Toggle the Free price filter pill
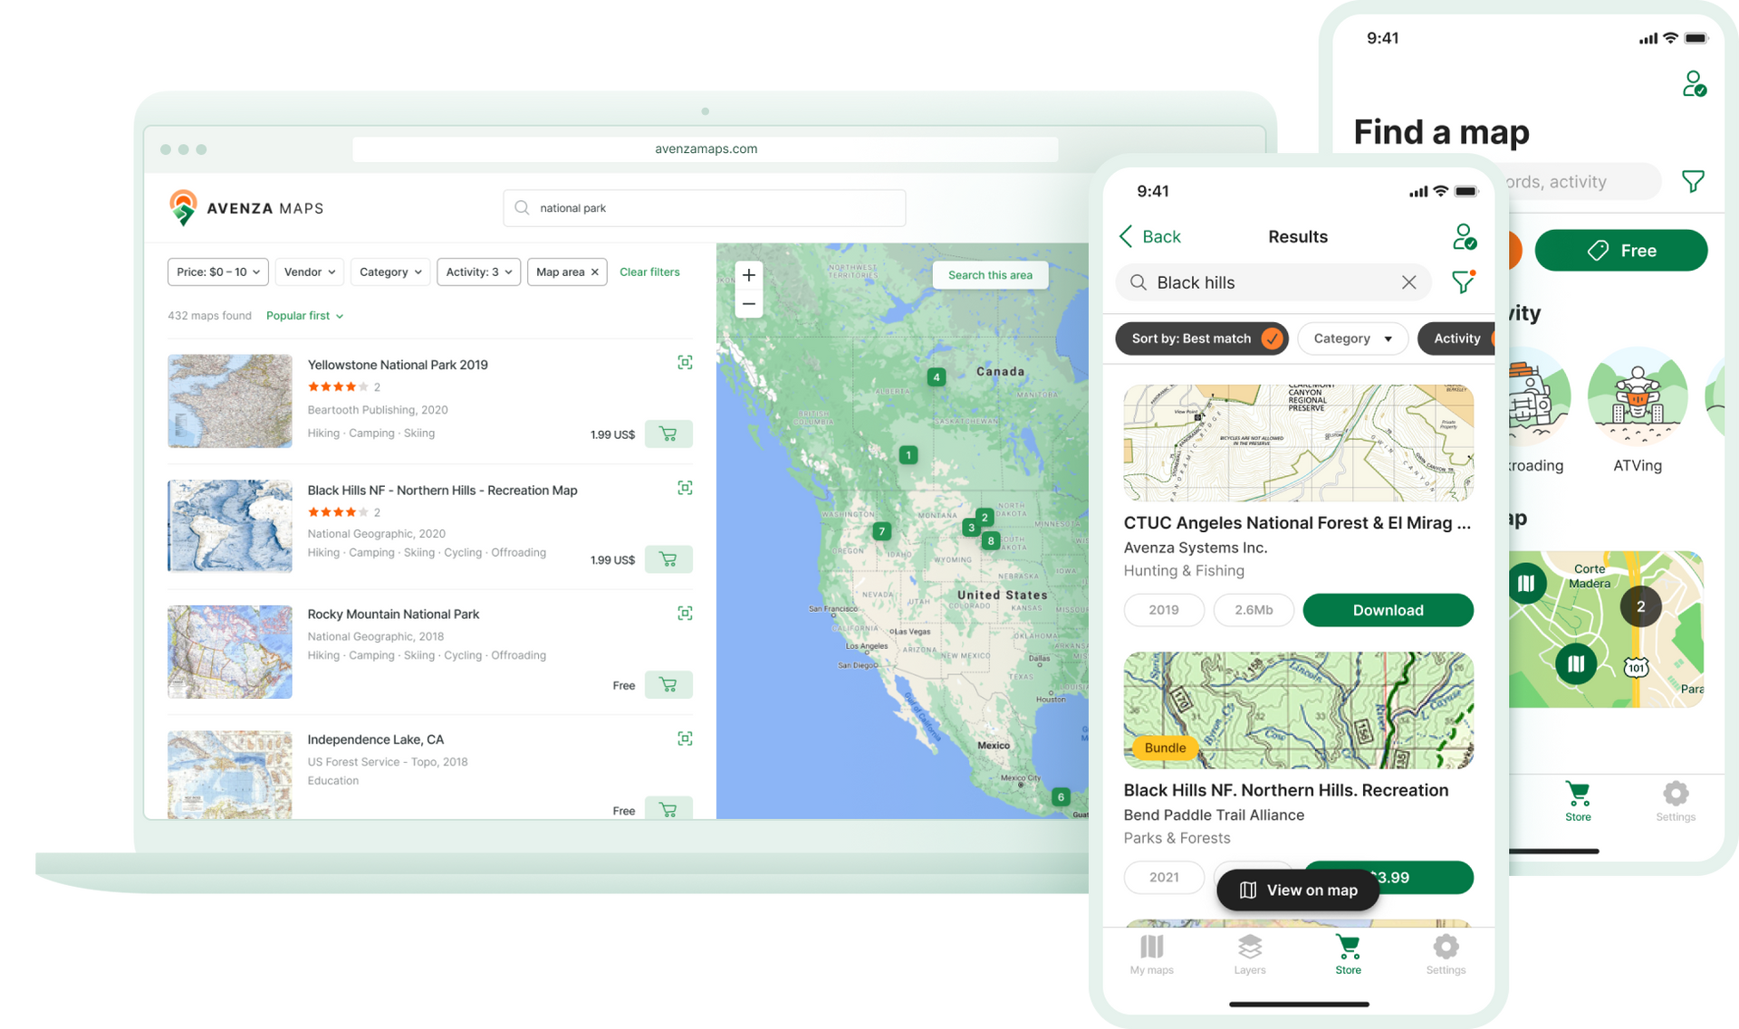Image resolution: width=1739 pixels, height=1029 pixels. point(1620,251)
